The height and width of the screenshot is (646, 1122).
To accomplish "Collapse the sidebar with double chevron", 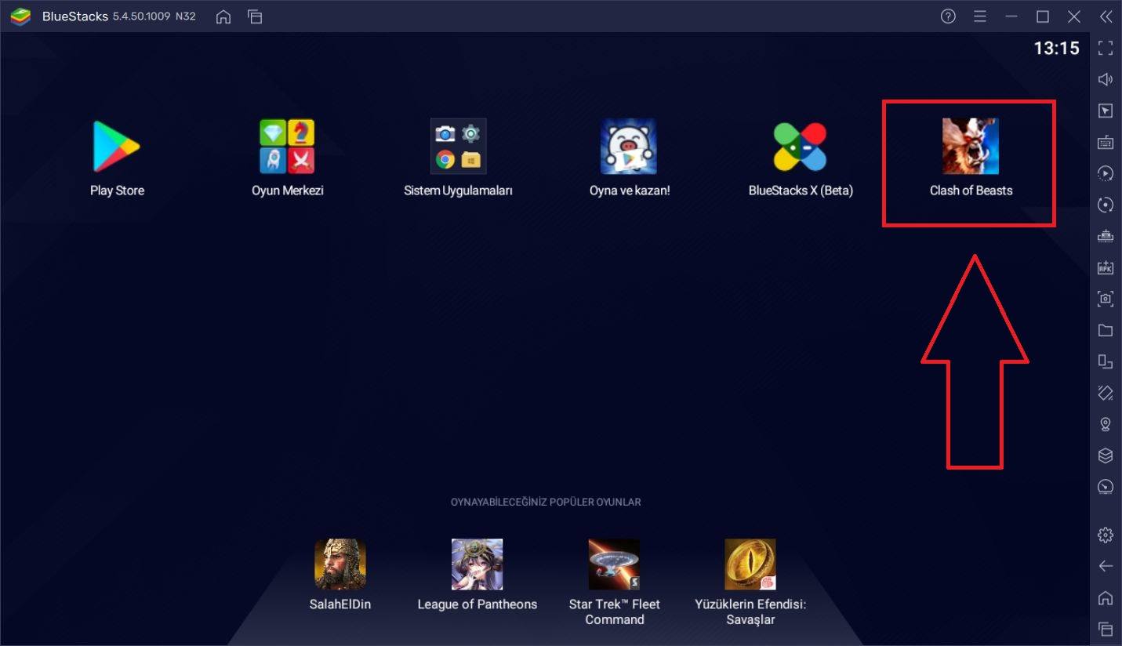I will click(1106, 16).
